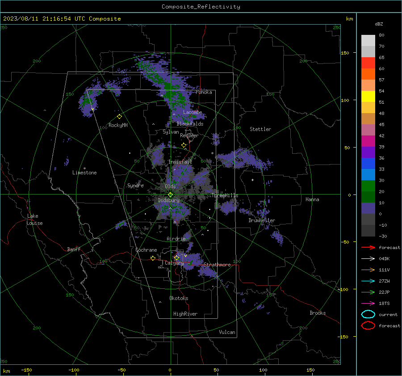Click the Calgary city label

coord(174,263)
